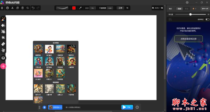The height and width of the screenshot is (112, 210).
Task: Collapse the blue style selector dropdown
Action: click(x=55, y=107)
